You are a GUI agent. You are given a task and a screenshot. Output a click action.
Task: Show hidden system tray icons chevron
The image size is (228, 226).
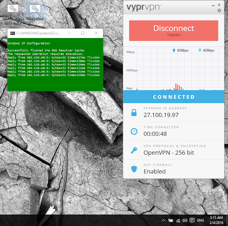(x=164, y=220)
